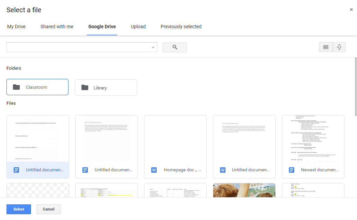The height and width of the screenshot is (220, 357).
Task: Click the Word icon on Homepage doc
Action: 154,170
